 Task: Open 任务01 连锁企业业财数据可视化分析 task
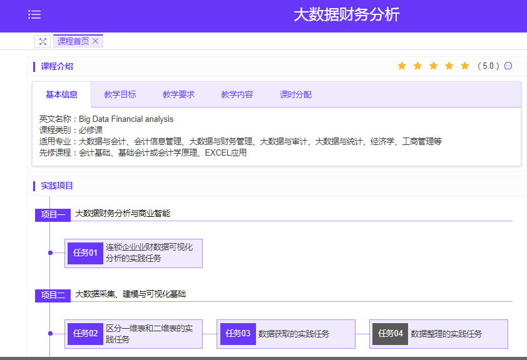[133, 253]
